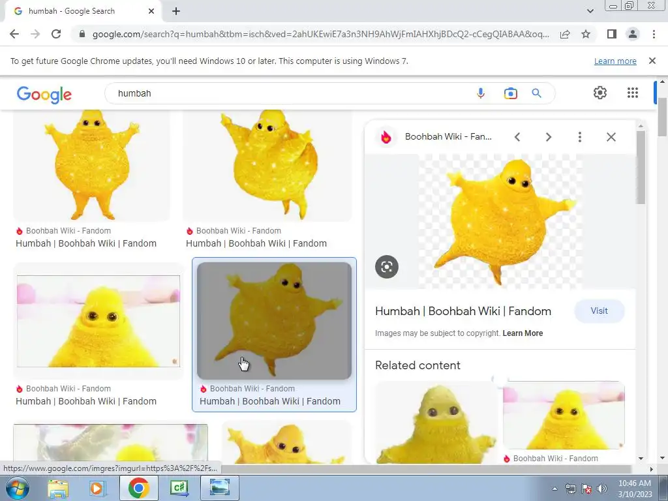Click the Visit button

[599, 311]
